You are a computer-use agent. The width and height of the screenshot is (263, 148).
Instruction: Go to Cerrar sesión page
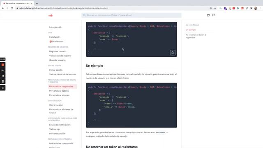(x=56, y=105)
